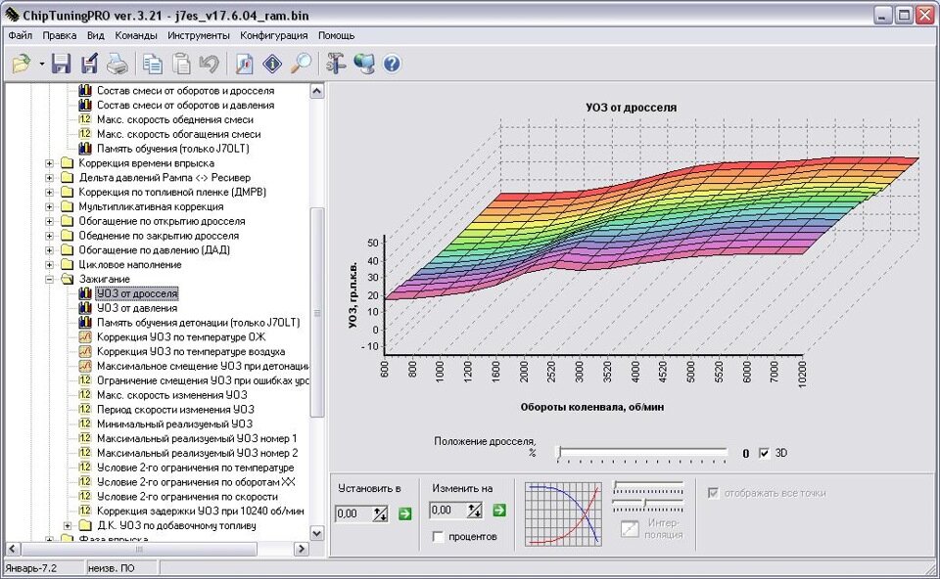940x579 pixels.
Task: Collapse the Зажигание tree branch
Action: 49,277
